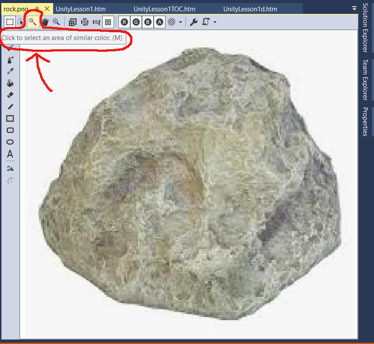
Task: Select the Rectangle shape tool
Action: [10, 118]
